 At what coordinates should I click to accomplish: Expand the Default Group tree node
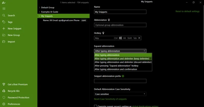(x=39, y=8)
